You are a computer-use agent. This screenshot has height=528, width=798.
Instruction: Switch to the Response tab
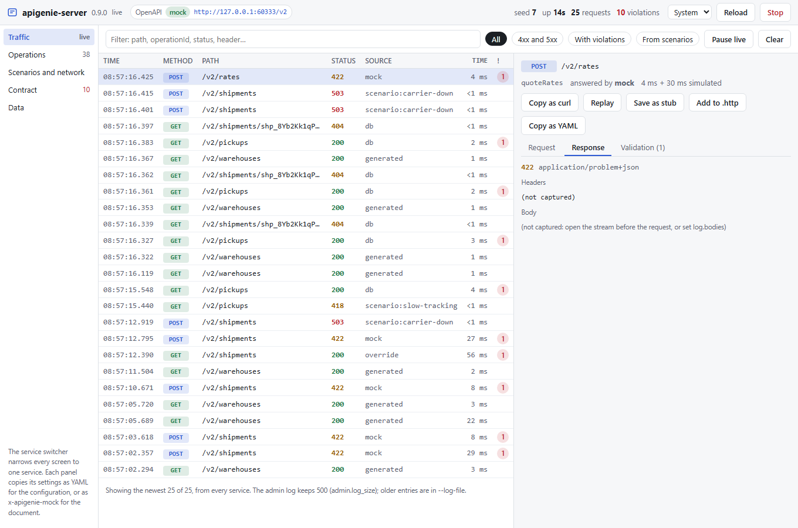point(588,148)
